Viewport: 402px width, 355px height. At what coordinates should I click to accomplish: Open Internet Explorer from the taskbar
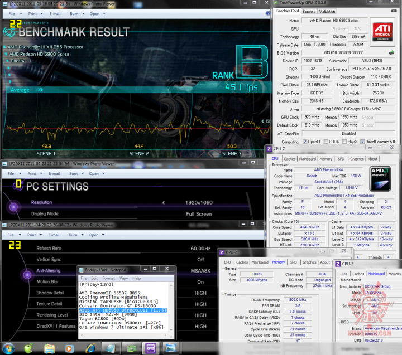click(90, 349)
